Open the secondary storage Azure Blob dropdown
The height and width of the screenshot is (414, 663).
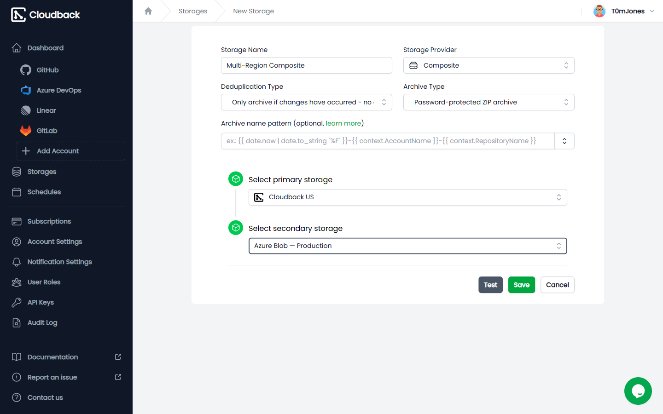(408, 246)
